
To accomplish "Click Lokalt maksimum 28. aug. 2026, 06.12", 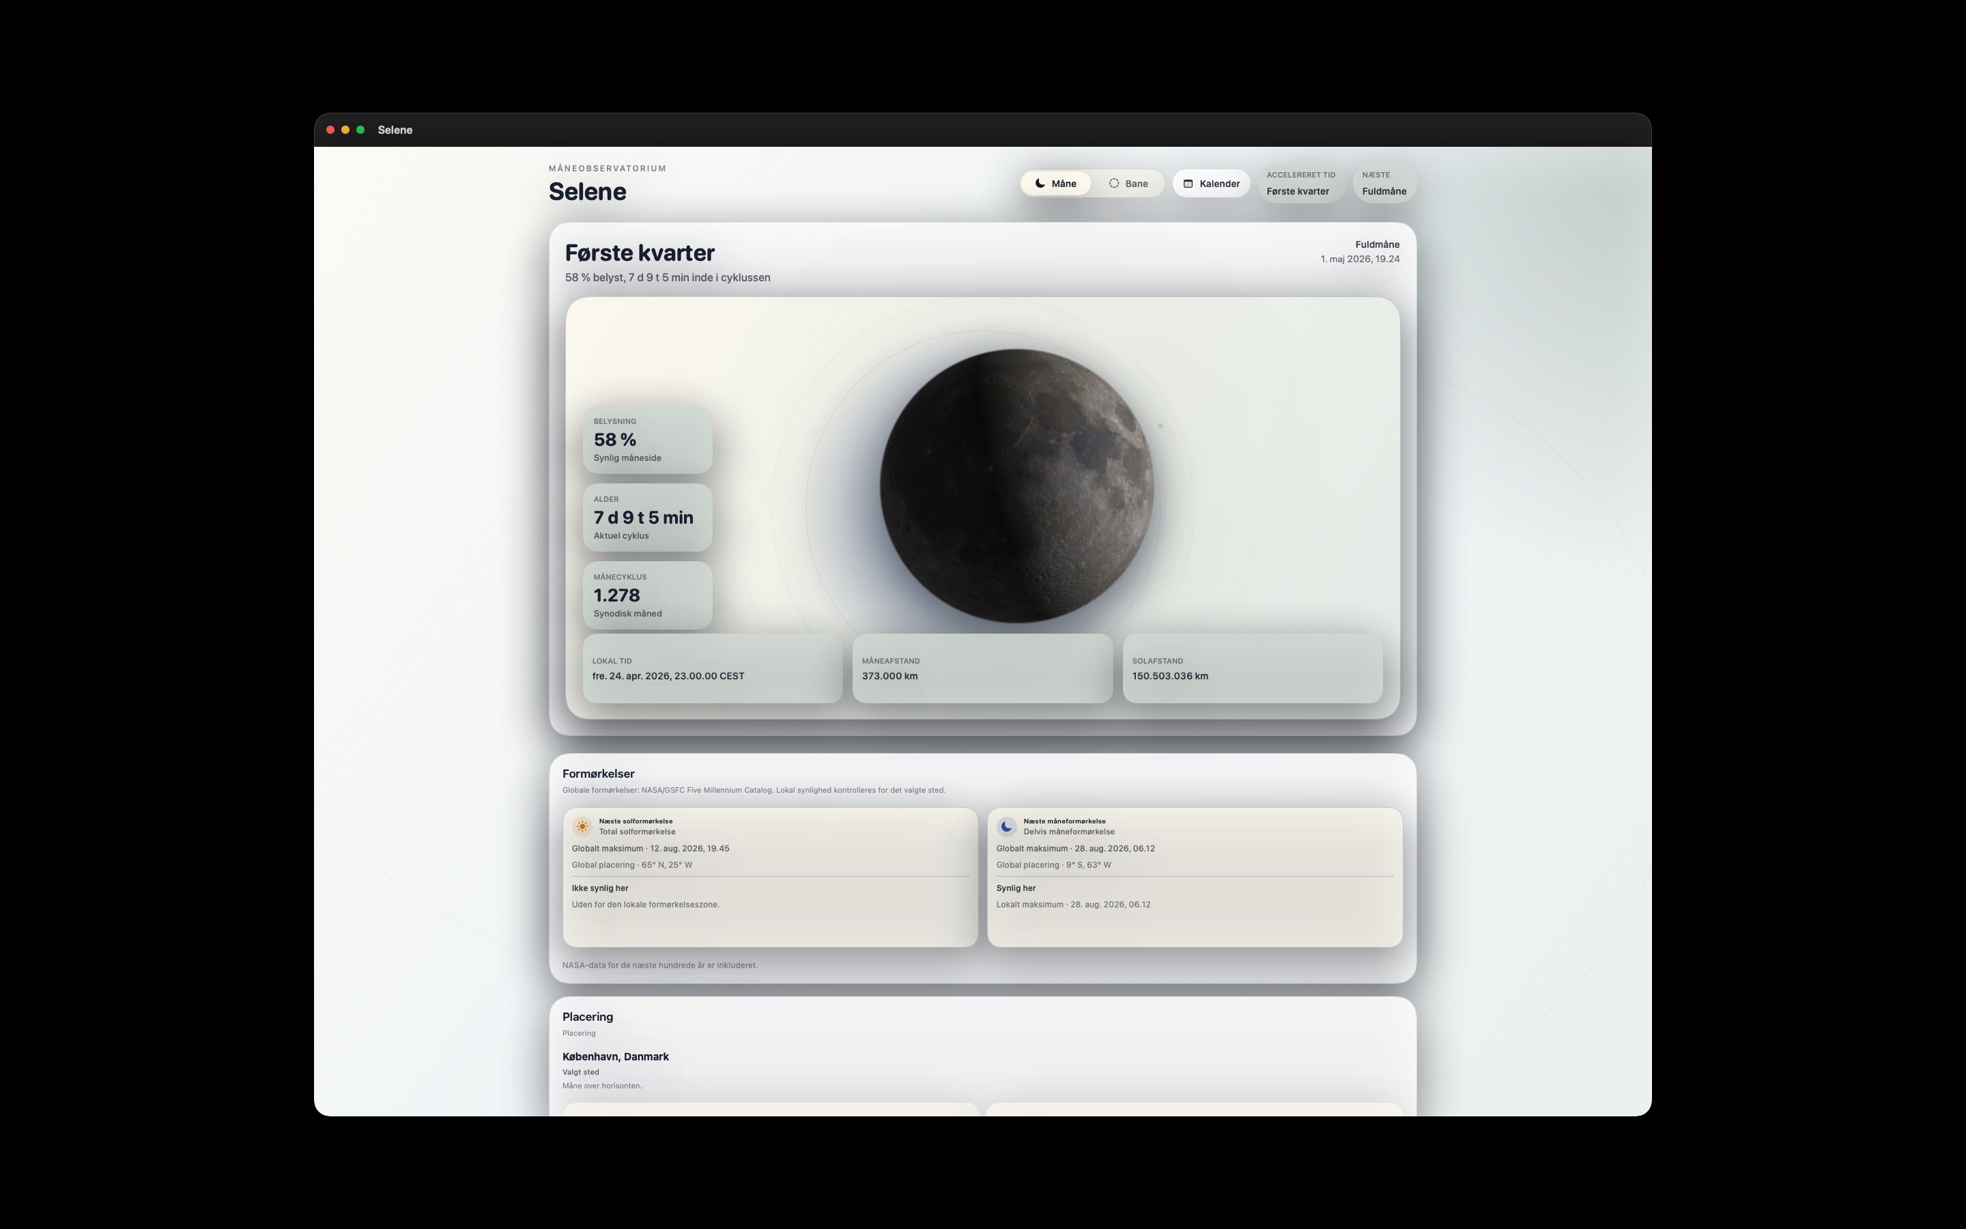I will (x=1073, y=904).
